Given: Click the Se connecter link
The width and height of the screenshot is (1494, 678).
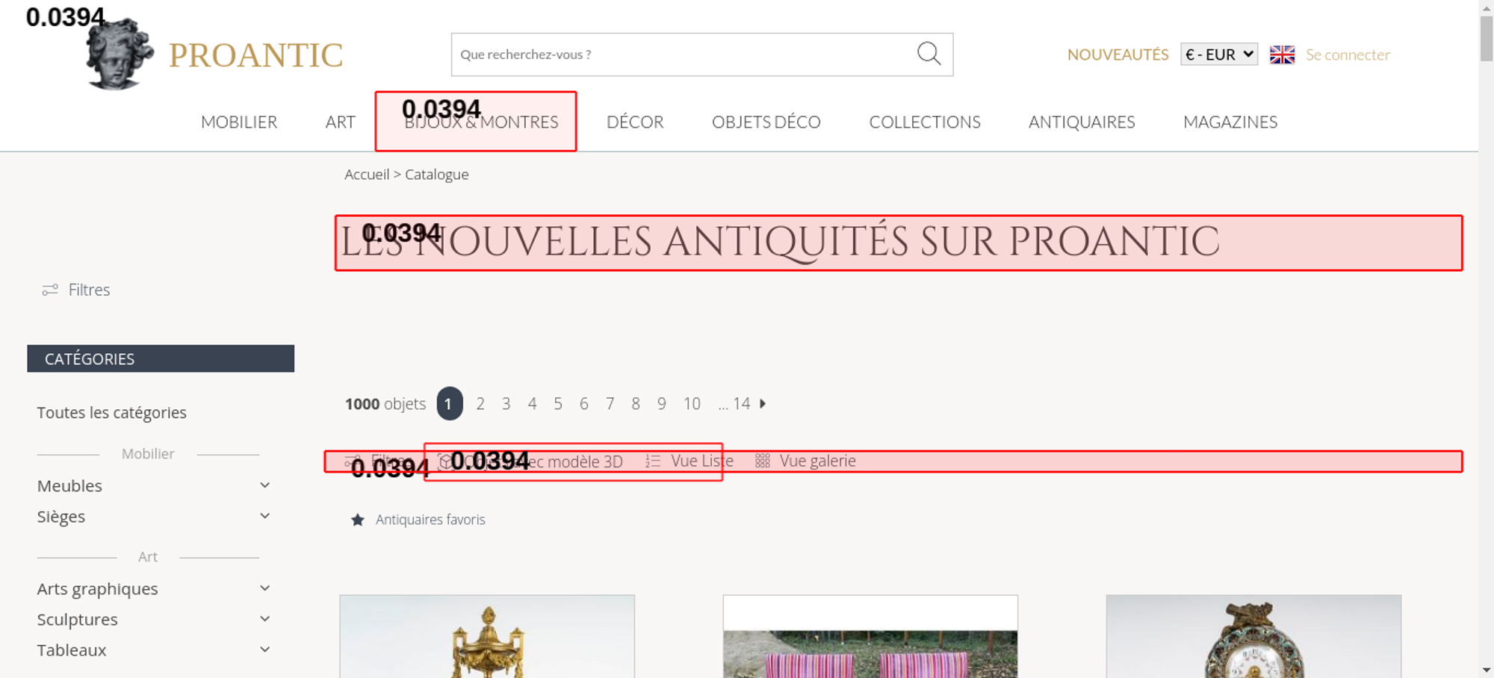Looking at the screenshot, I should [1348, 55].
